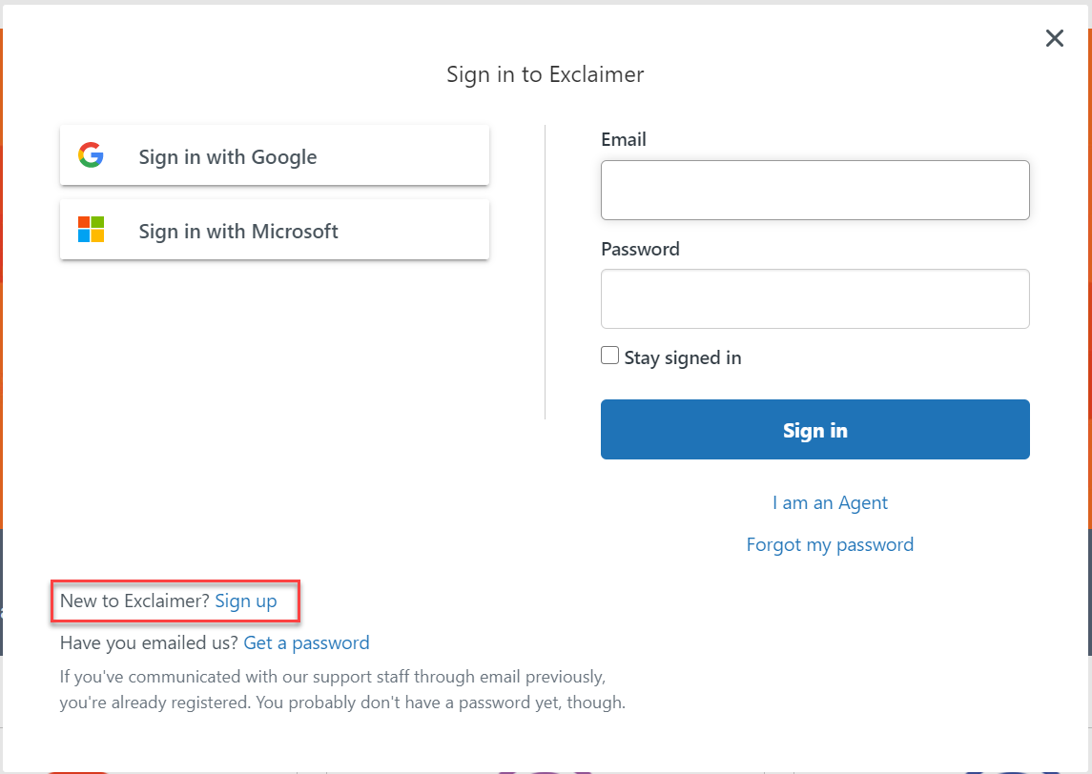Open the Get a password link

[306, 642]
